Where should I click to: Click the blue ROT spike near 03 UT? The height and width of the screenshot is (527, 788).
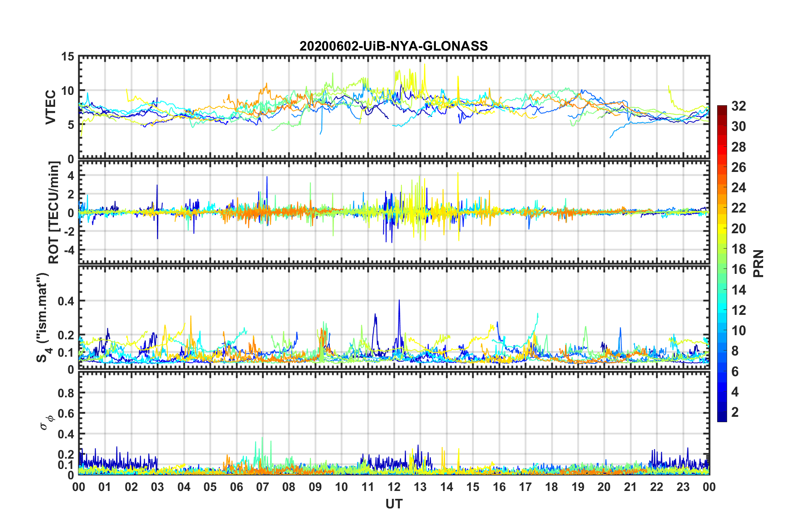[157, 211]
